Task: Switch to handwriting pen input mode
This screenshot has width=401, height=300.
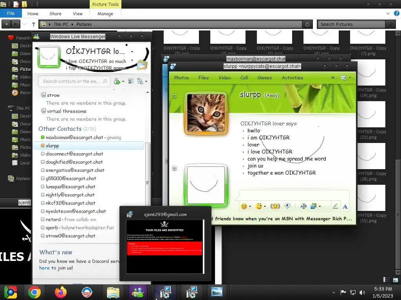Action: coord(335,206)
